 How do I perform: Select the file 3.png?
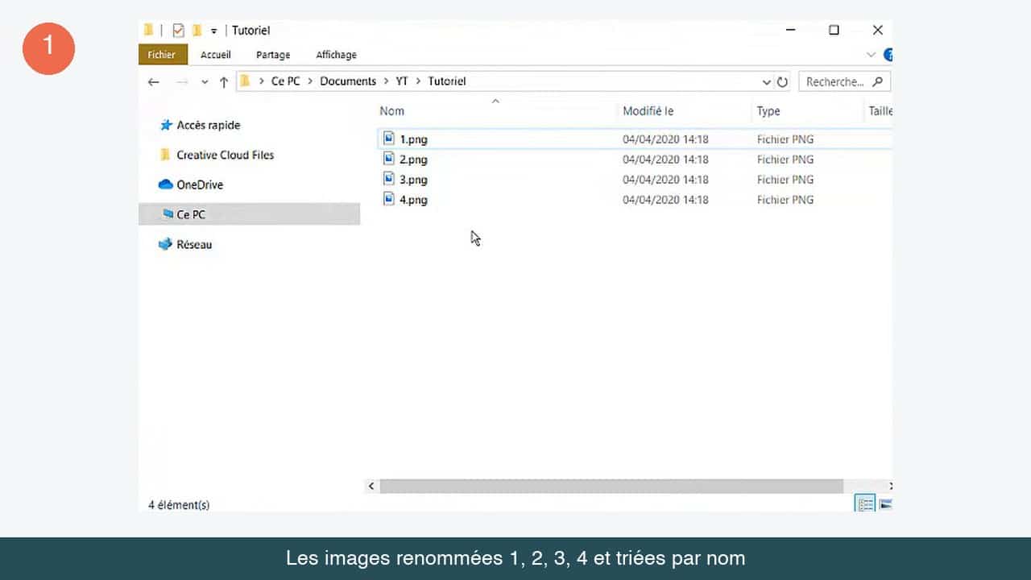pyautogui.click(x=413, y=180)
